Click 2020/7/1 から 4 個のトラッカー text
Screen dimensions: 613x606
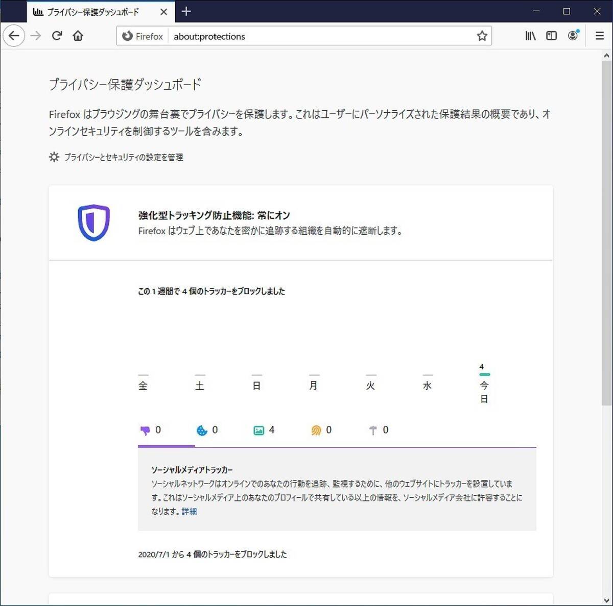(x=213, y=554)
